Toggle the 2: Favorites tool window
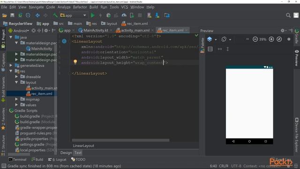This screenshot has height=169, width=300. pyautogui.click(x=3, y=119)
